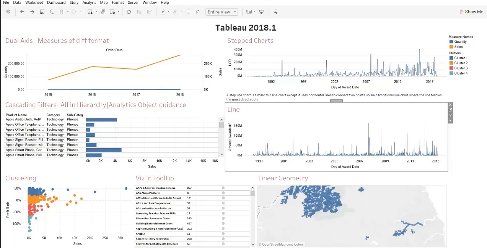Click the Undo back arrow
This screenshot has width=487, height=248.
click(x=22, y=12)
